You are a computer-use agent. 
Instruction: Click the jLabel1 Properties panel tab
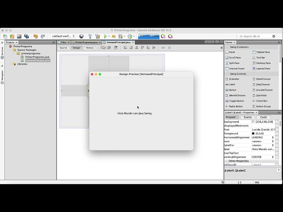pos(240,113)
